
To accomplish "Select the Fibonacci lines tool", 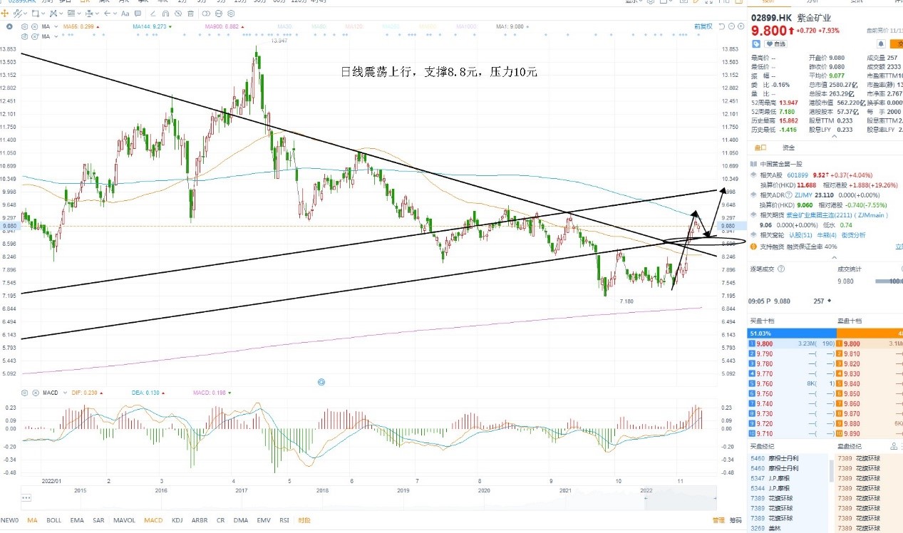I will coord(71,14).
